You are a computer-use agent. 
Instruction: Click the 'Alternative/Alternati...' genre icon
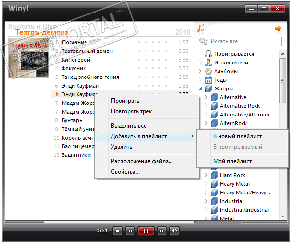[214, 115]
